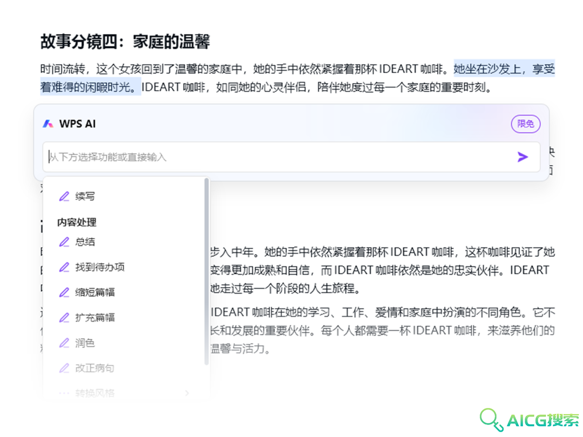This screenshot has height=437, width=583.
Task: Click the pen icon beside 改正病句
Action: click(x=64, y=368)
